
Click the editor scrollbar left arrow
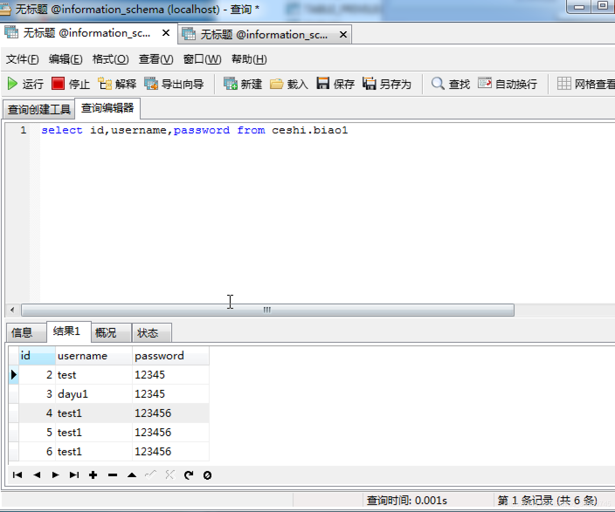coord(12,310)
